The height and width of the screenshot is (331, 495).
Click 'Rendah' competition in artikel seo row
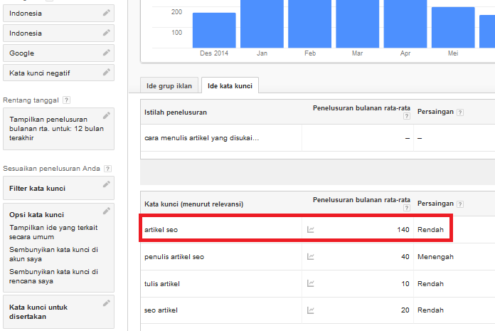[x=430, y=230]
